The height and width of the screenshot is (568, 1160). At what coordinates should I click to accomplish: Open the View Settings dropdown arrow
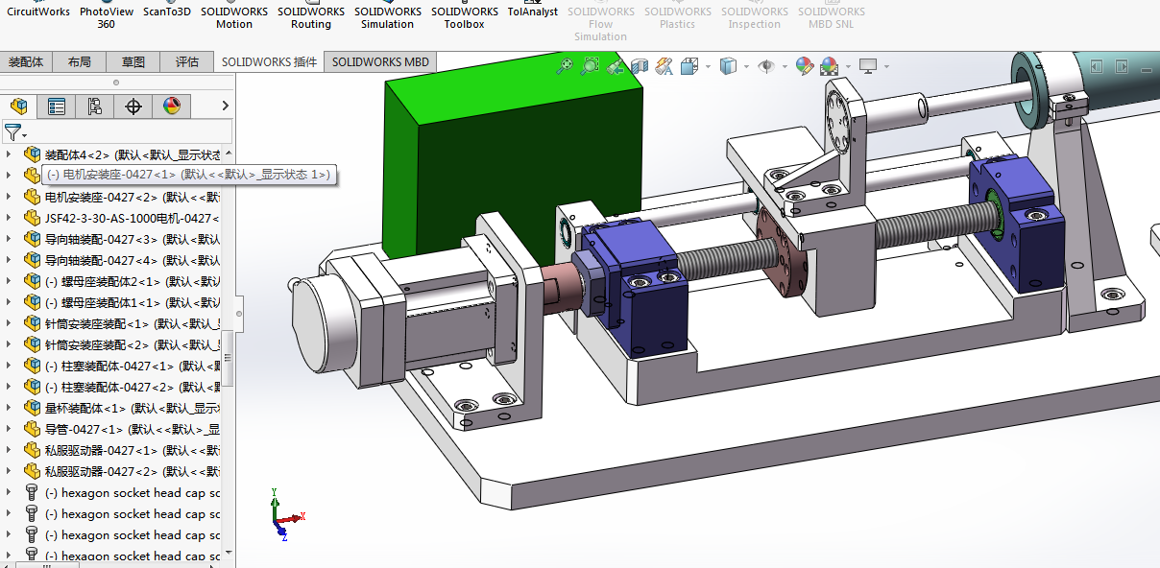(x=886, y=66)
